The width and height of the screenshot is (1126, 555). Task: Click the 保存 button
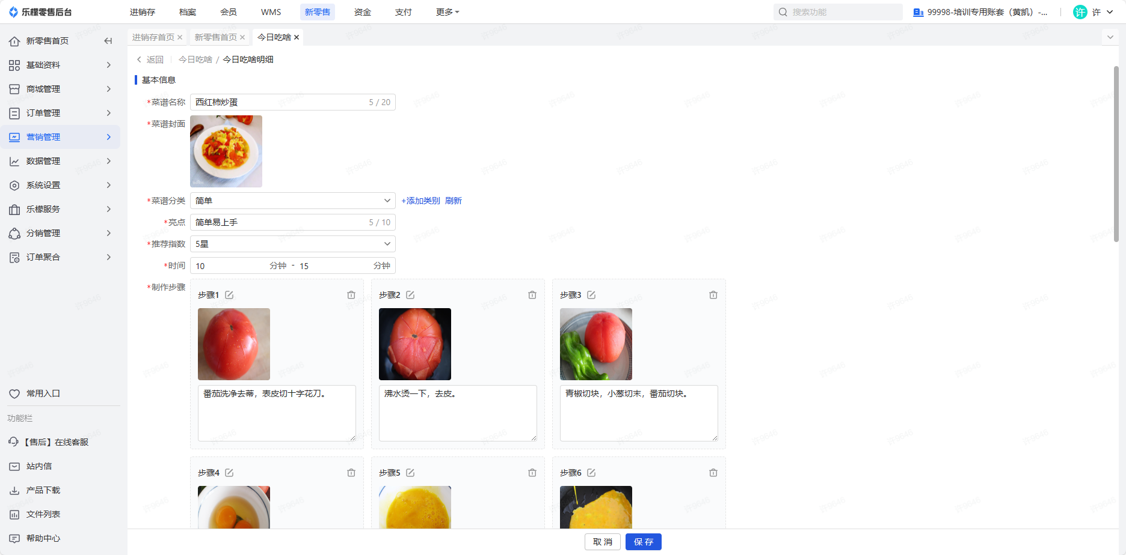click(x=644, y=542)
